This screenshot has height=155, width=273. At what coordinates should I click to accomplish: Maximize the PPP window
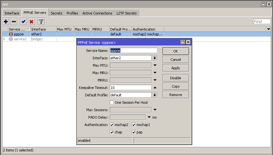click(264, 5)
